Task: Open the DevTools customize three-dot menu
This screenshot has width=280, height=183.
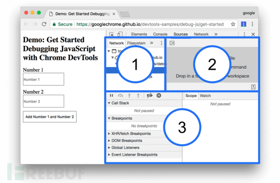Action: point(244,34)
